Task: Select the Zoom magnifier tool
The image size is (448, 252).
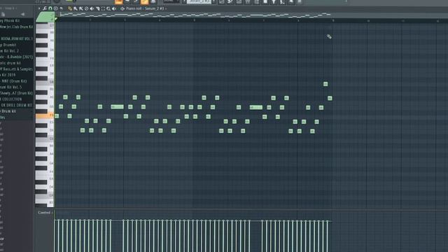Action: (x=108, y=8)
